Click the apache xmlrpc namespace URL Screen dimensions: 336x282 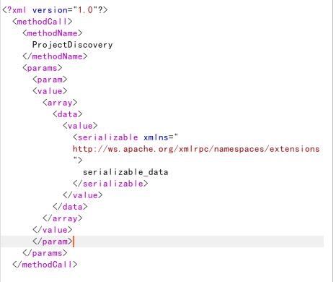point(196,149)
